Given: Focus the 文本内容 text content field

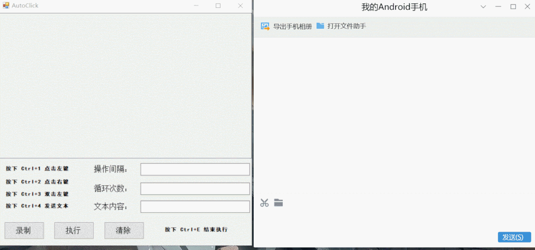Looking at the screenshot, I should pyautogui.click(x=195, y=207).
